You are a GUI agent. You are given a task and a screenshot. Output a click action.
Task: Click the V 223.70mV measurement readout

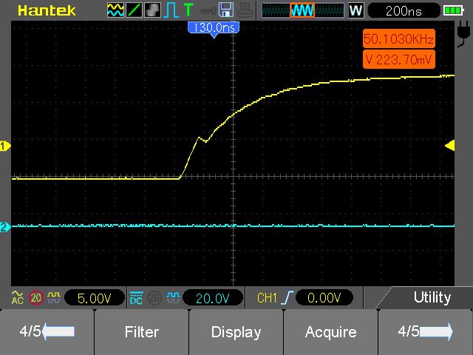[399, 59]
